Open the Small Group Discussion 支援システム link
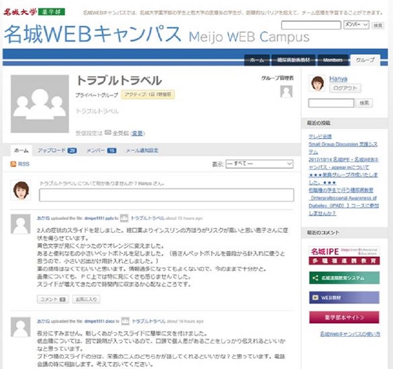Viewport: 393px width, 369px height. pyautogui.click(x=343, y=148)
